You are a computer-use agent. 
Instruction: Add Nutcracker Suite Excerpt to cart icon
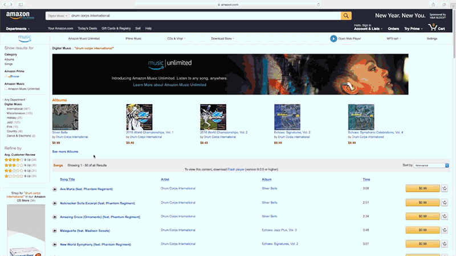445,203
